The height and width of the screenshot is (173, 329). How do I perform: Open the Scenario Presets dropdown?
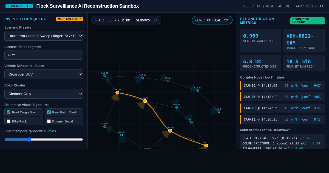[44, 36]
